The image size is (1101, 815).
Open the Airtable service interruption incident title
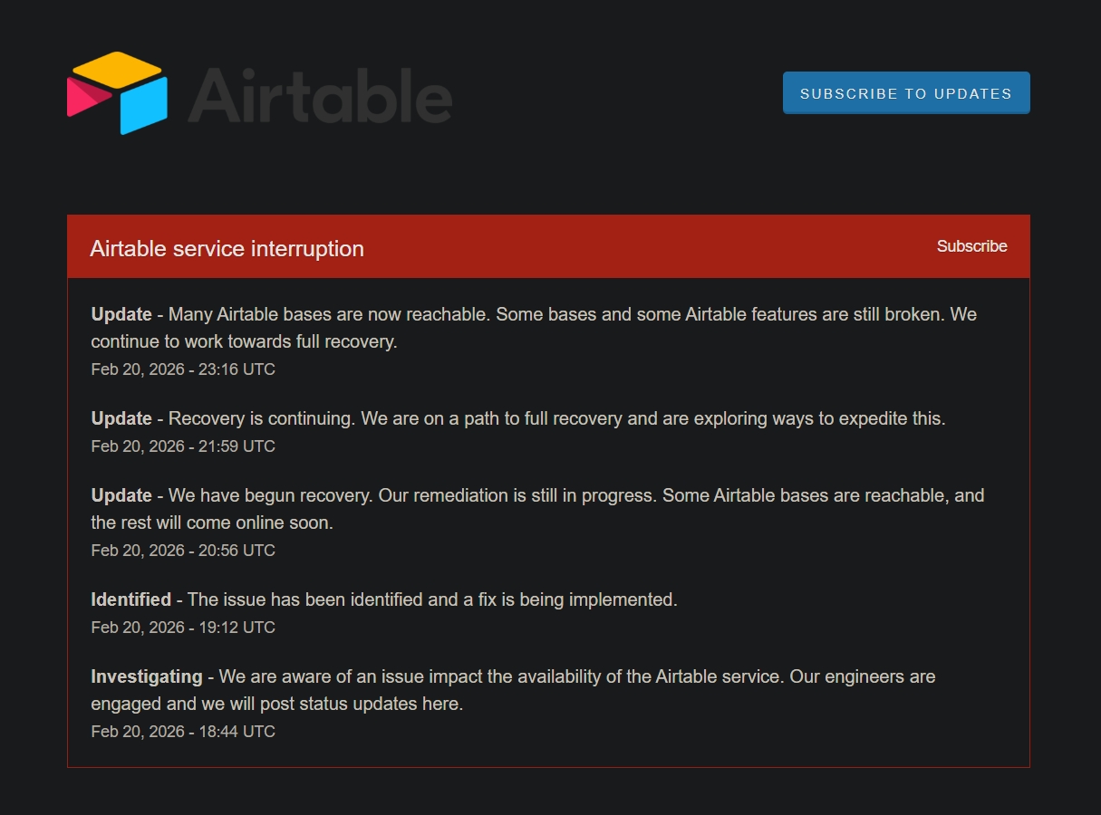pyautogui.click(x=227, y=249)
